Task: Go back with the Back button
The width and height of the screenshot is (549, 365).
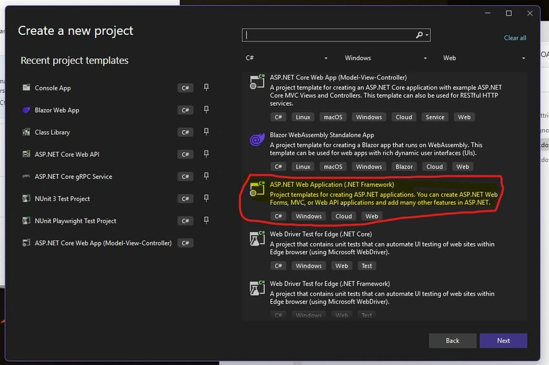Action: tap(452, 340)
